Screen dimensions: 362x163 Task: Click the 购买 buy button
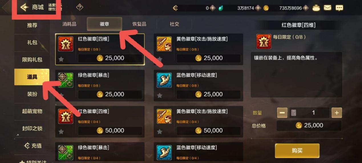coord(297,151)
